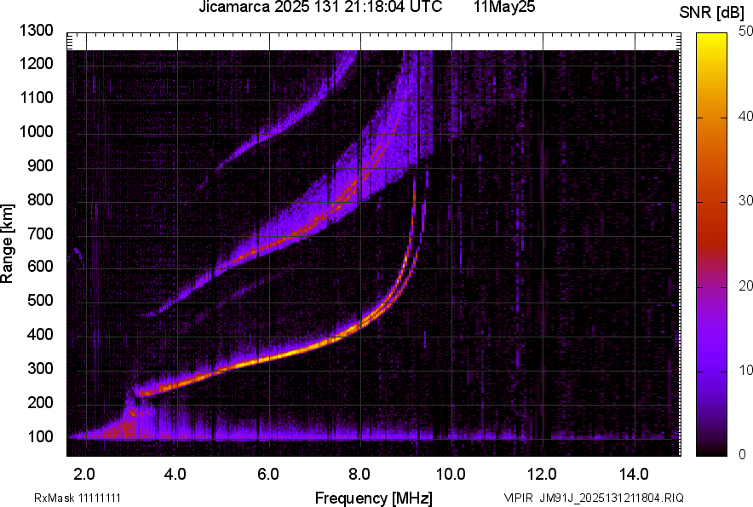Click the 'VIPIR' footer label
Image resolution: width=753 pixels, height=507 pixels.
click(518, 498)
